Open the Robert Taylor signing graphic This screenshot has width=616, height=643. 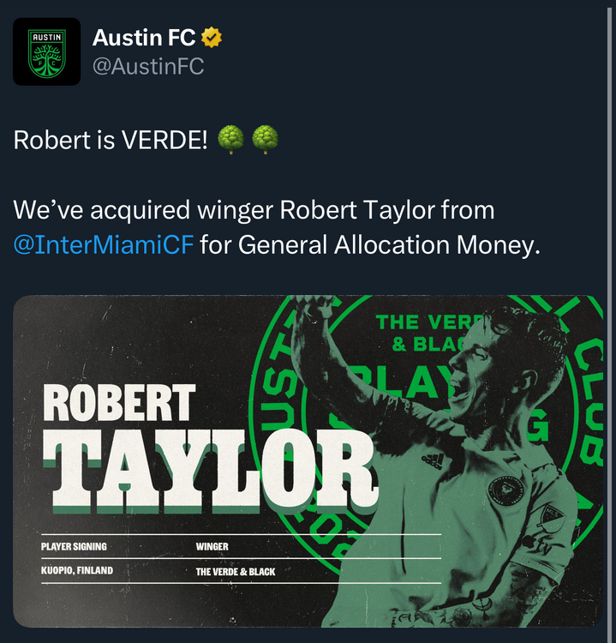coord(308,461)
